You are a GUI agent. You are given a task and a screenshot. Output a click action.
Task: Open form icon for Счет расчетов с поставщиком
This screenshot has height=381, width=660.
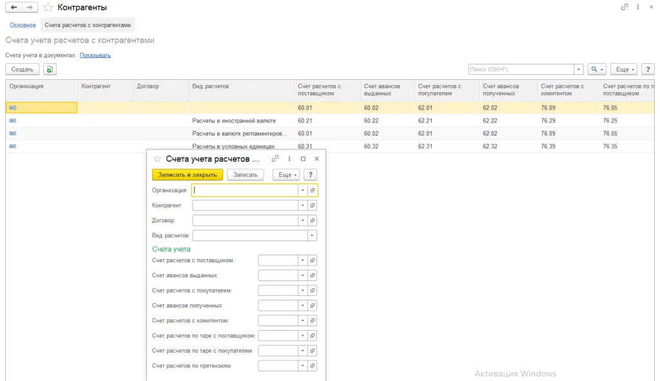pos(313,260)
